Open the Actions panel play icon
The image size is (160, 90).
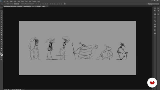click(x=155, y=11)
